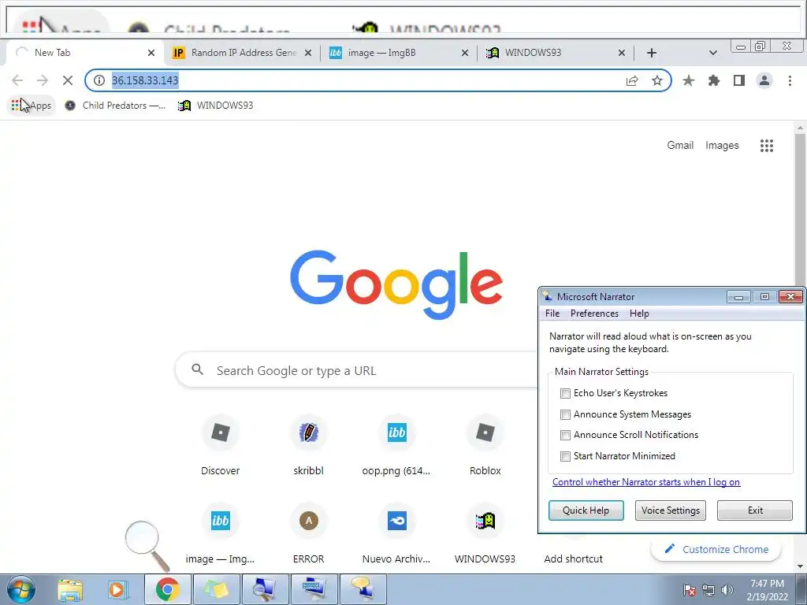Viewport: 807px width, 605px height.
Task: Open Narrator's File menu
Action: tap(552, 314)
